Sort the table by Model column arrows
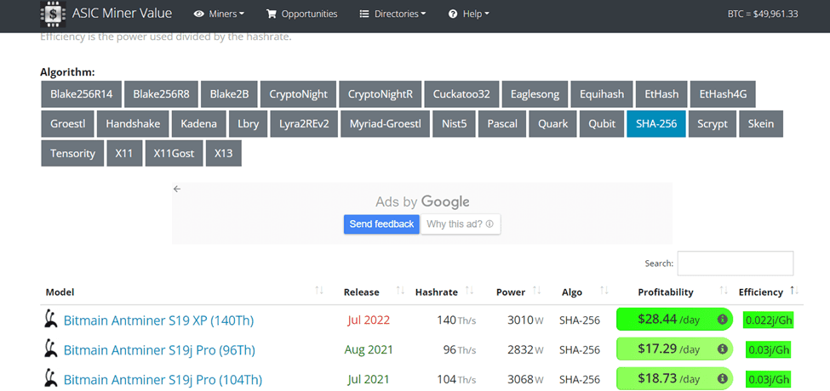The height and width of the screenshot is (391, 830). point(319,291)
